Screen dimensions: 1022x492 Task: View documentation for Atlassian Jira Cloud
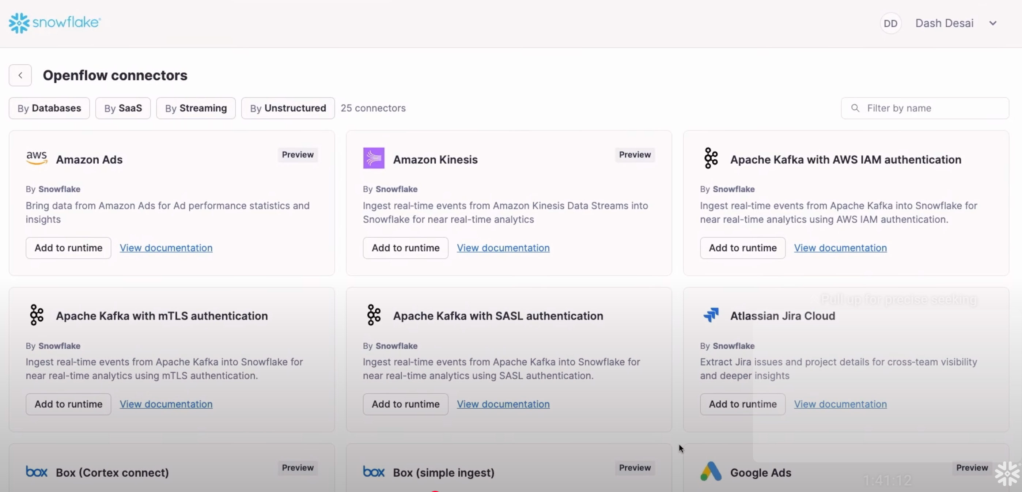coord(840,404)
